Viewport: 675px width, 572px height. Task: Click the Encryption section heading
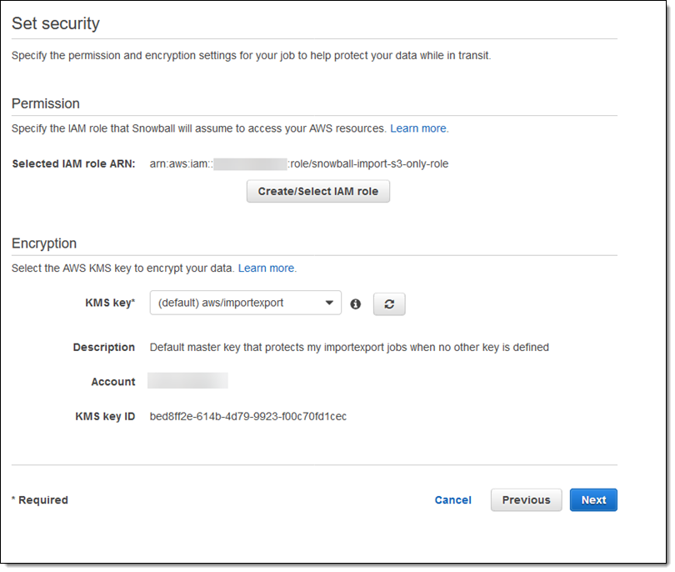44,243
